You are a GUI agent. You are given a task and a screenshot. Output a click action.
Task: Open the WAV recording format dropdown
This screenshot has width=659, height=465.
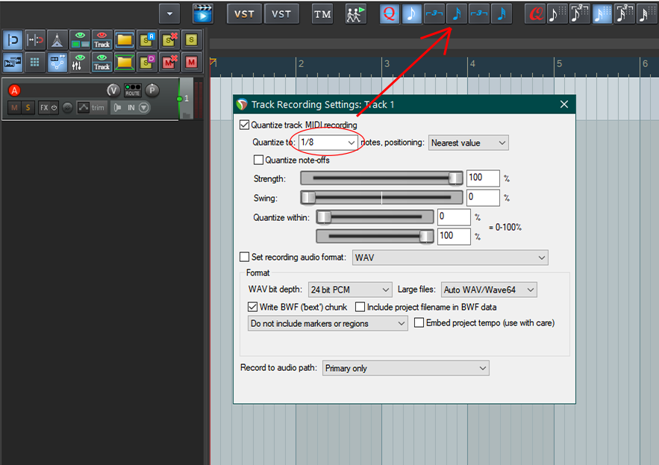450,258
